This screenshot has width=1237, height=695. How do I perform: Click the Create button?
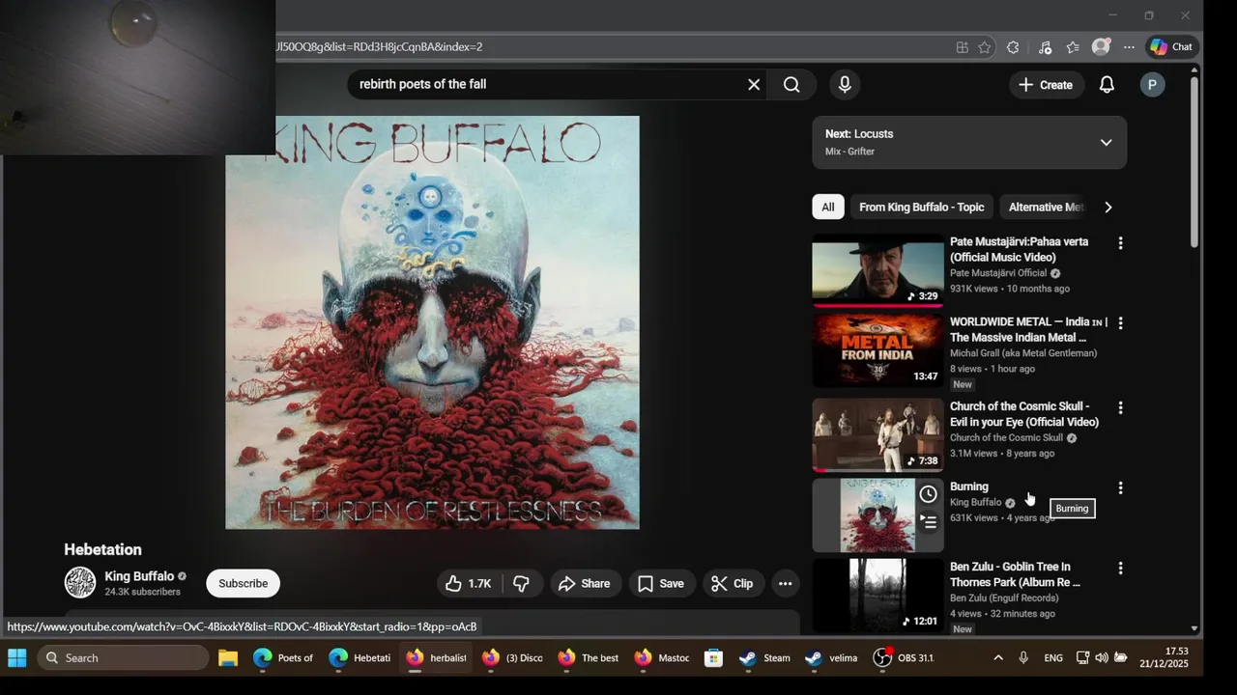tap(1046, 85)
